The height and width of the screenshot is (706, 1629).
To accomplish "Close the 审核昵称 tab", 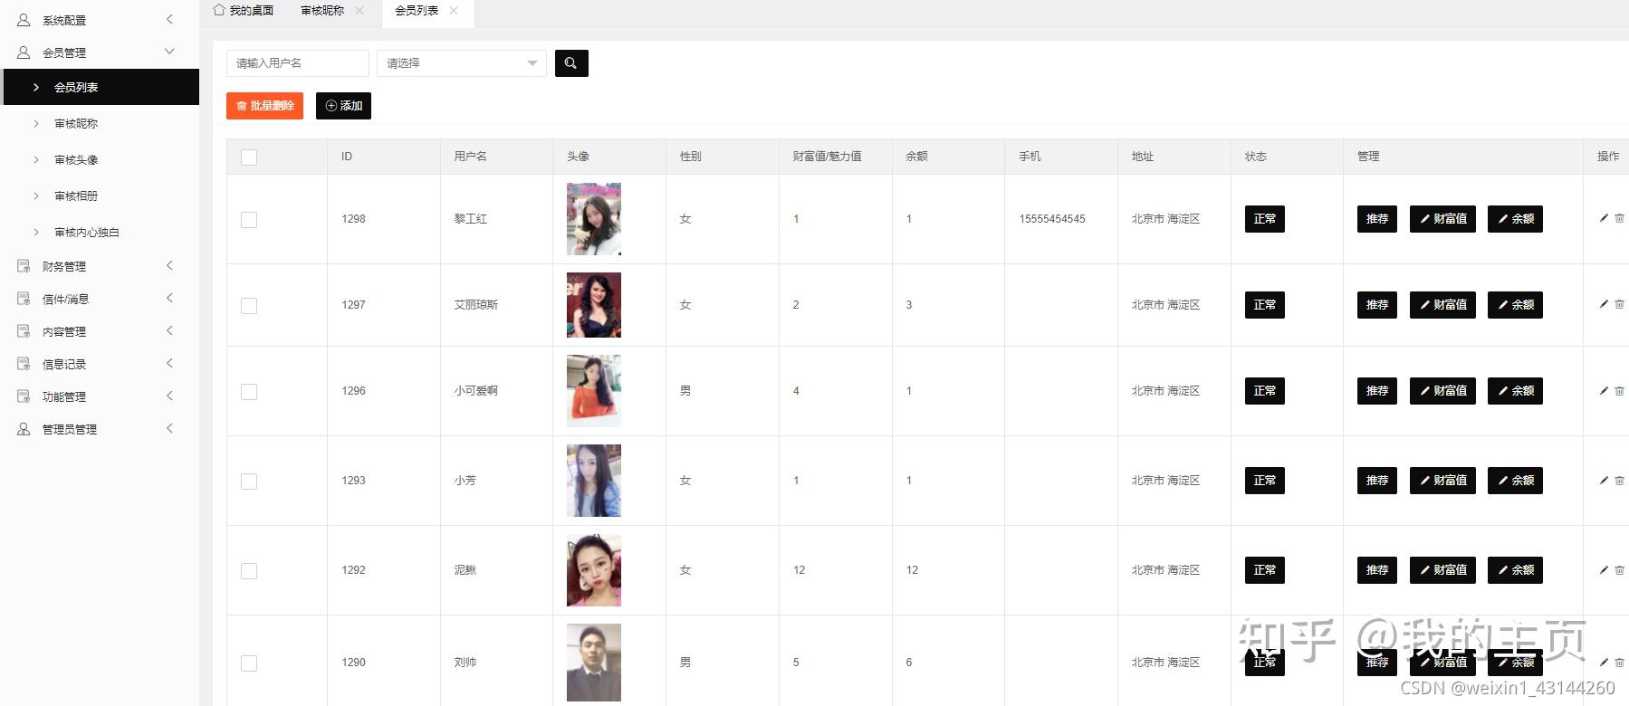I will pyautogui.click(x=359, y=11).
